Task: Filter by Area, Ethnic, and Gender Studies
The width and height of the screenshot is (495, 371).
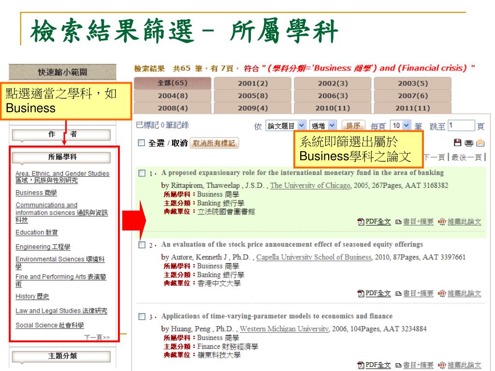Action: click(x=62, y=177)
